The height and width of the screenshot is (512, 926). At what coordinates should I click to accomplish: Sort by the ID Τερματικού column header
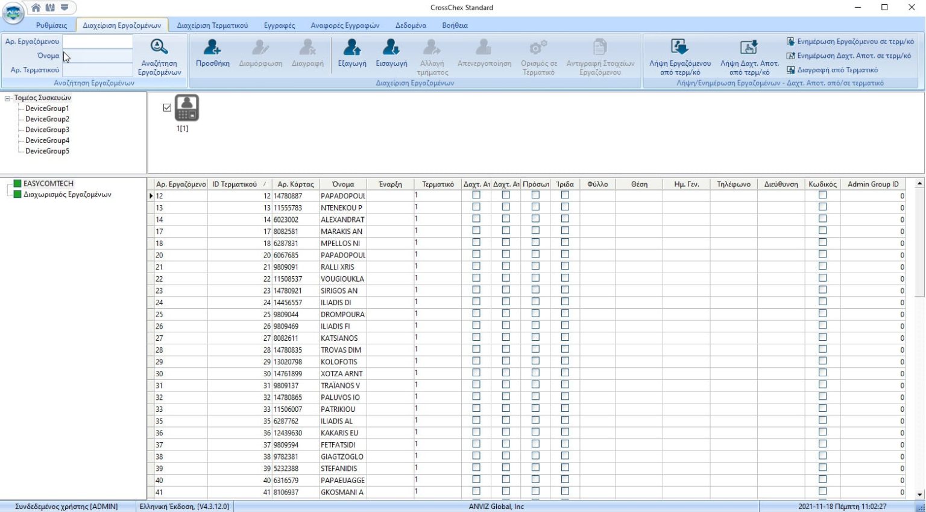pyautogui.click(x=235, y=185)
